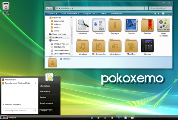Click the Internet Explorer taskbar icon

pos(92,118)
